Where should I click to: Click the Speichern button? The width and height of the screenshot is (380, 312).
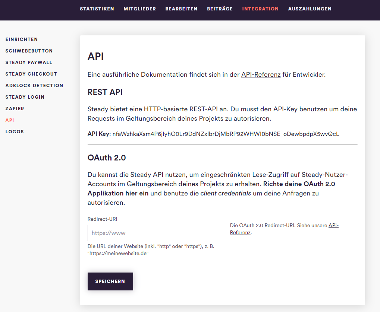point(110,281)
